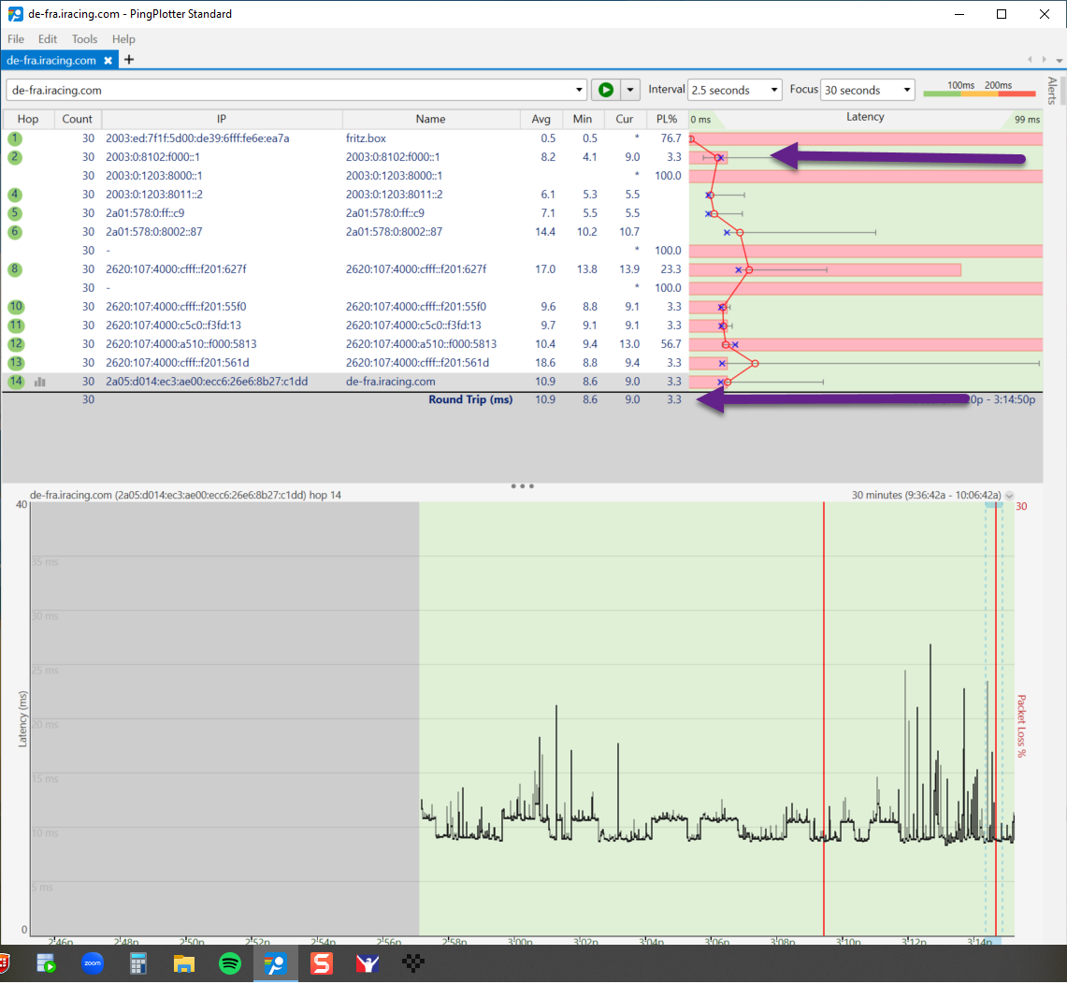Click the highlighted focus region on timeline

pyautogui.click(x=993, y=718)
